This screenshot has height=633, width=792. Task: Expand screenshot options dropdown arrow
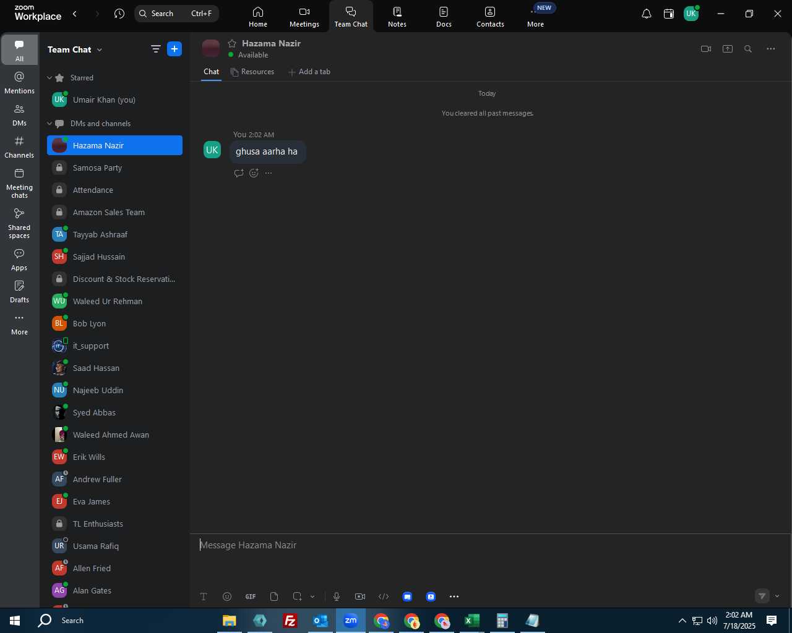[312, 597]
